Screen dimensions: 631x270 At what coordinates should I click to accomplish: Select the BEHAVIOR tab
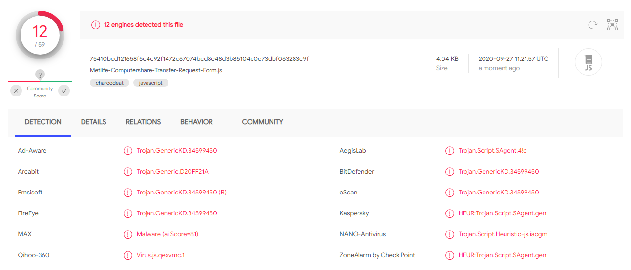pos(196,122)
